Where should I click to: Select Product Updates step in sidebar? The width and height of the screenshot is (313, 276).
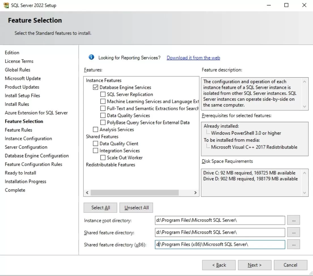(x=22, y=87)
